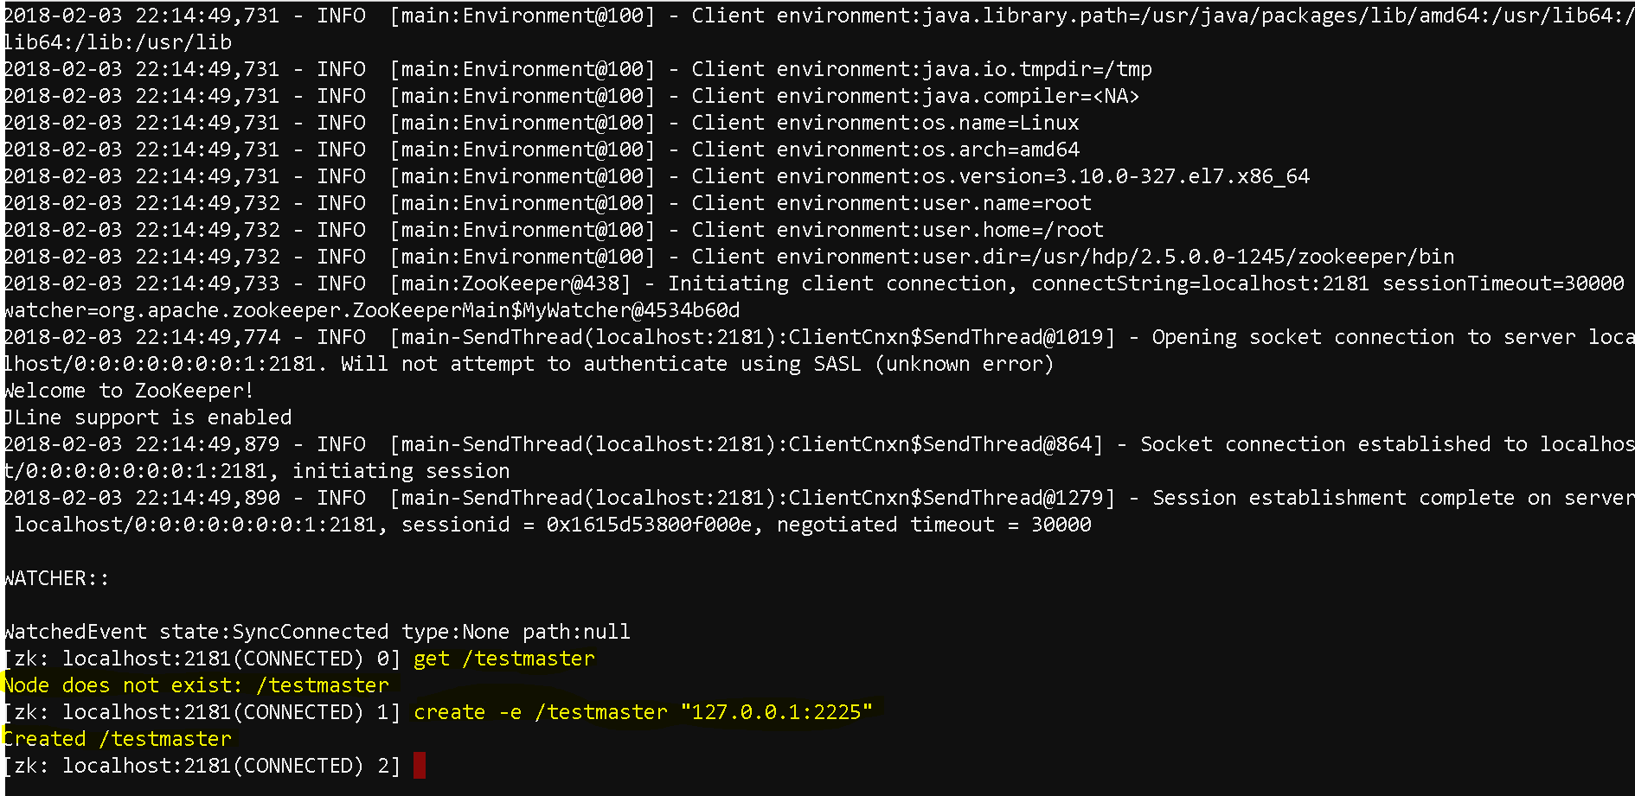Click the 'Welcome to ZooKeeper!' line
The width and height of the screenshot is (1635, 796).
(128, 391)
